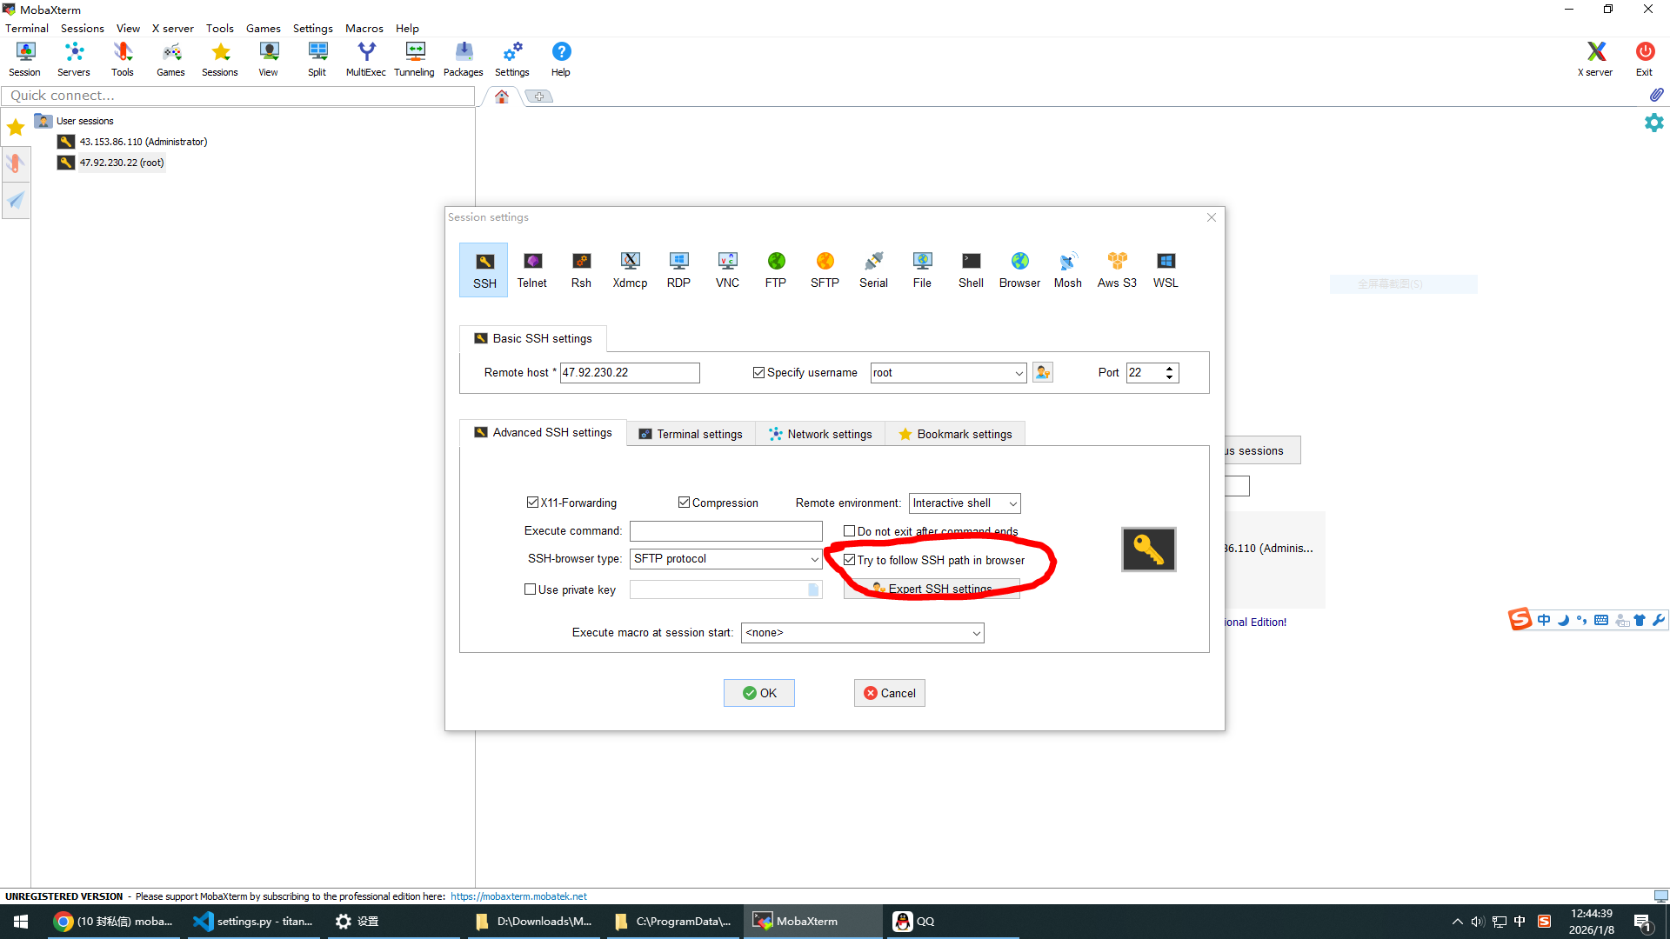Select the RDP session type

678,270
